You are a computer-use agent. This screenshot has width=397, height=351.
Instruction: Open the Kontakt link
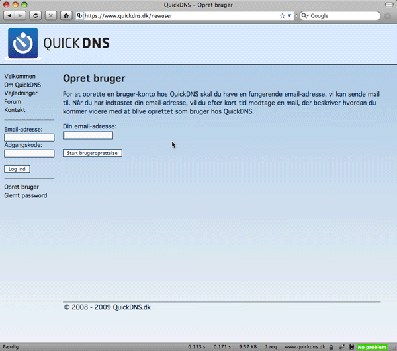[15, 110]
